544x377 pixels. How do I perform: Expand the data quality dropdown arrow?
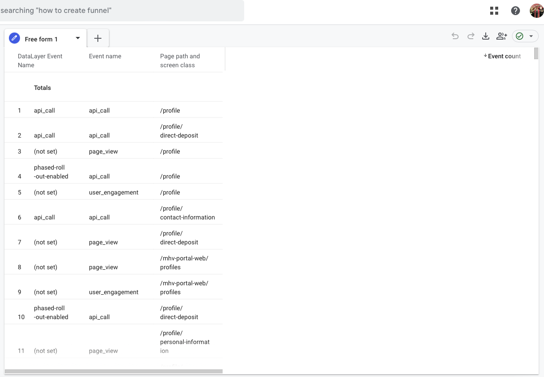coord(530,36)
